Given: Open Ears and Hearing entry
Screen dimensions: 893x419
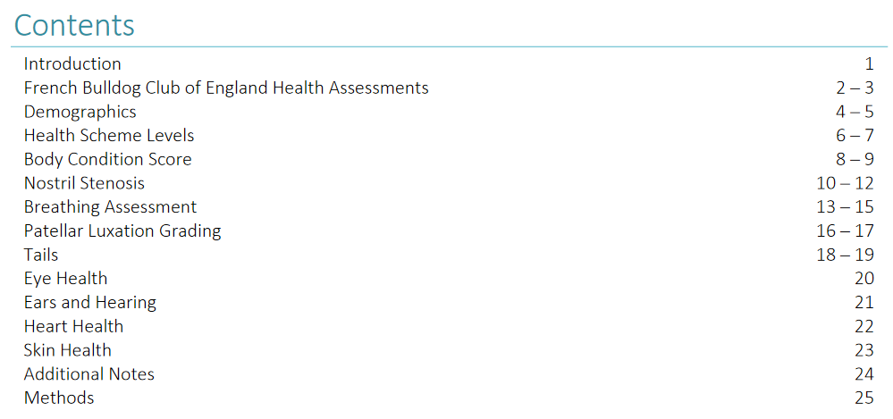Looking at the screenshot, I should pyautogui.click(x=90, y=302).
